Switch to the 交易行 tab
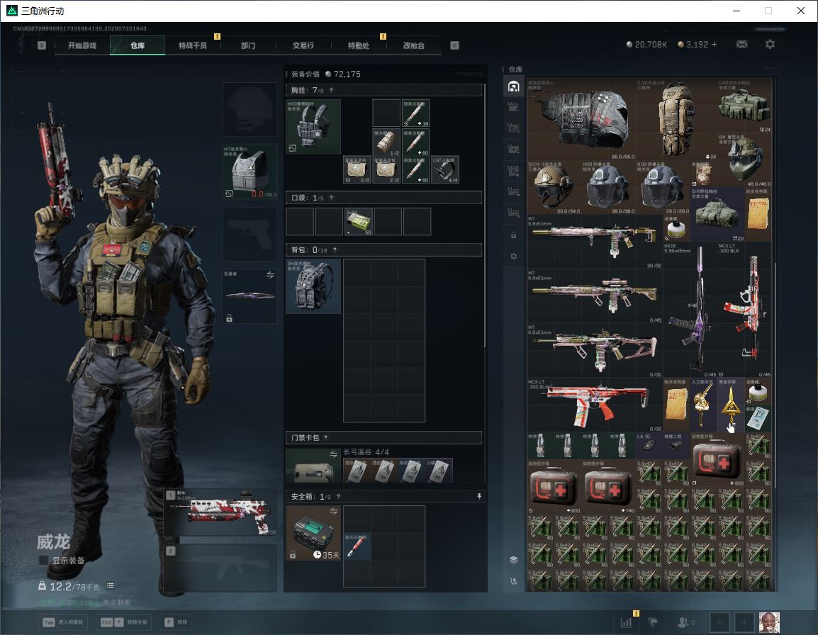818x635 pixels. point(303,45)
